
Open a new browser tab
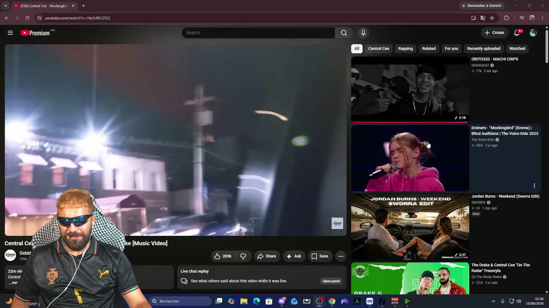(x=83, y=6)
